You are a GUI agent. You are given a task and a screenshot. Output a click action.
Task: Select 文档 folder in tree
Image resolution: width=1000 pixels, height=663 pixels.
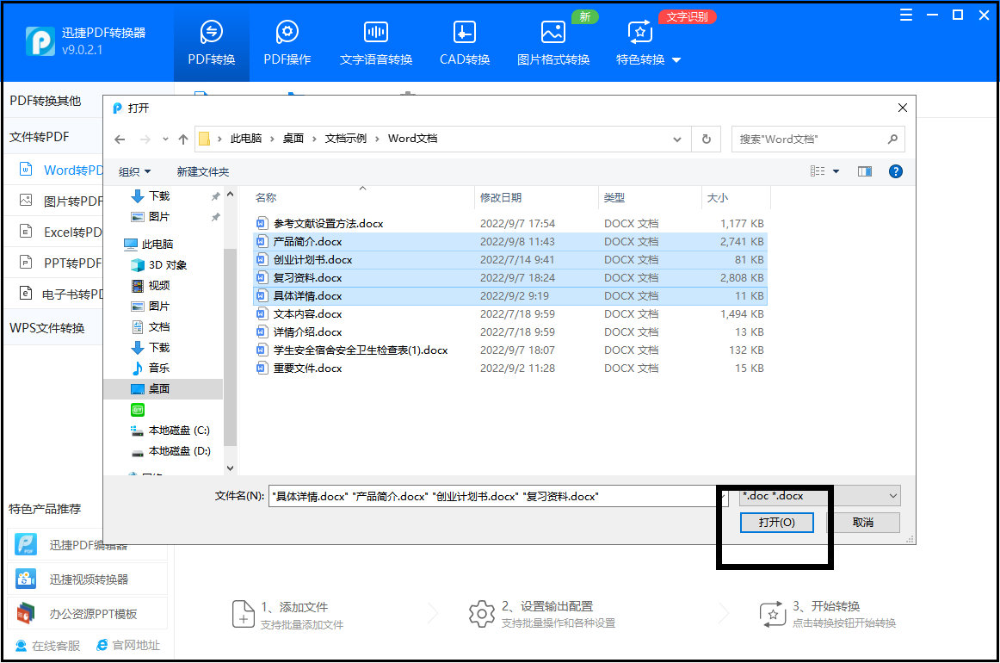[x=151, y=326]
